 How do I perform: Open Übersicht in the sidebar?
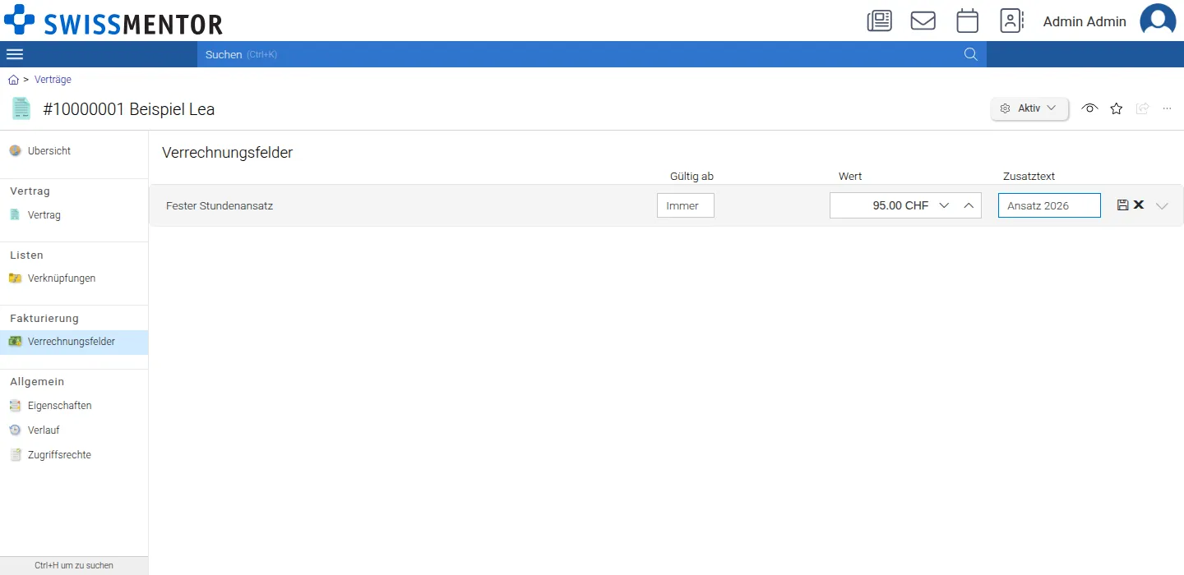[74, 151]
